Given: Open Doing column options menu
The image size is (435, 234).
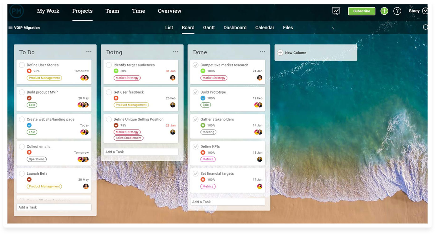Looking at the screenshot, I should pos(176,52).
